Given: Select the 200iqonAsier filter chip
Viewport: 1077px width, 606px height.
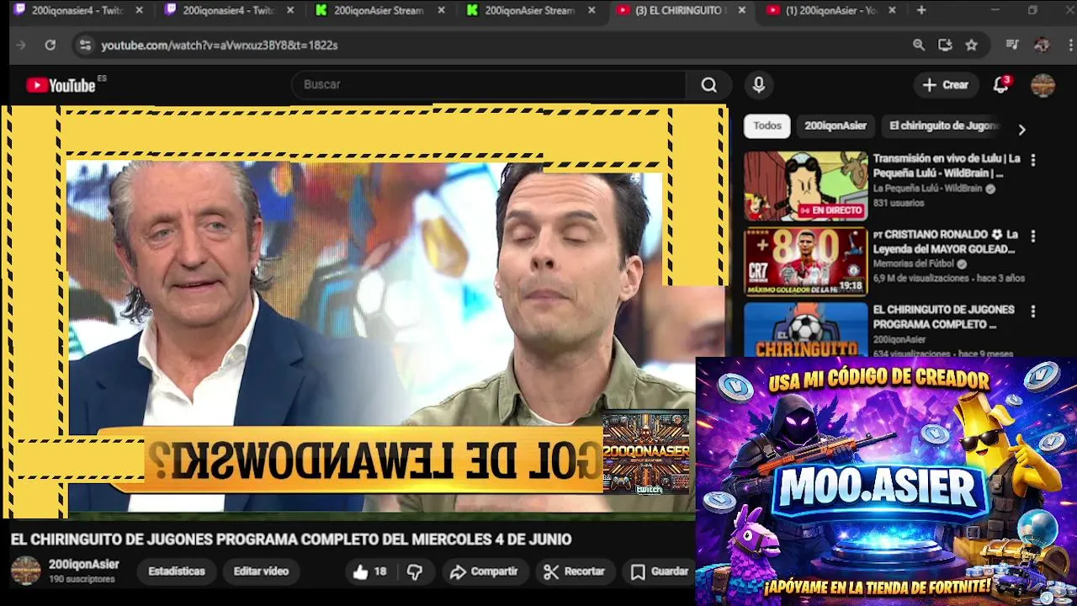Looking at the screenshot, I should [836, 125].
